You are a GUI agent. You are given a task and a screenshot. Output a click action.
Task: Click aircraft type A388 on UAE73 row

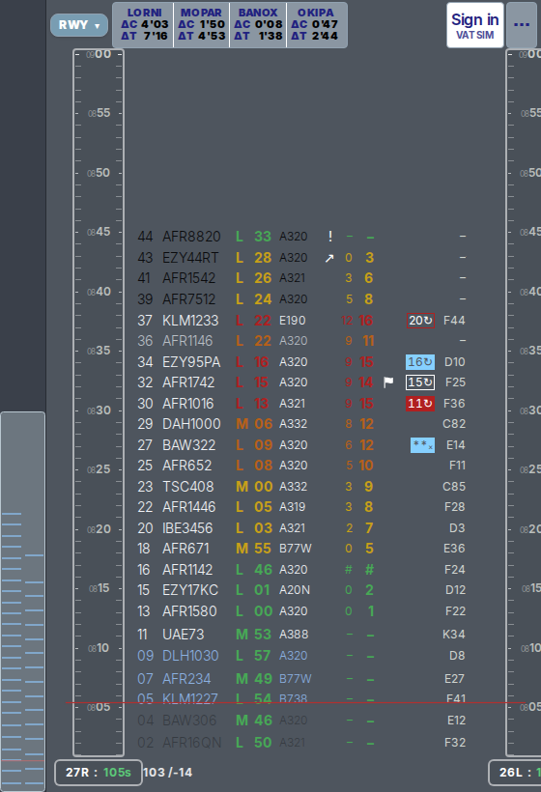coord(294,634)
